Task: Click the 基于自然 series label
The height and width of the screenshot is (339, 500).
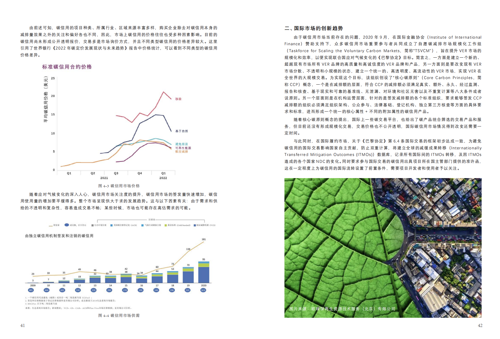Action: click(x=181, y=131)
